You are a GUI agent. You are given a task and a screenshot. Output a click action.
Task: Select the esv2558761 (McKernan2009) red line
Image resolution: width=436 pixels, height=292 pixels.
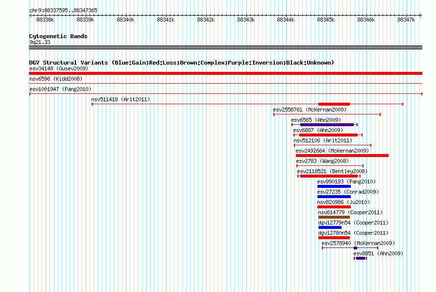click(327, 114)
